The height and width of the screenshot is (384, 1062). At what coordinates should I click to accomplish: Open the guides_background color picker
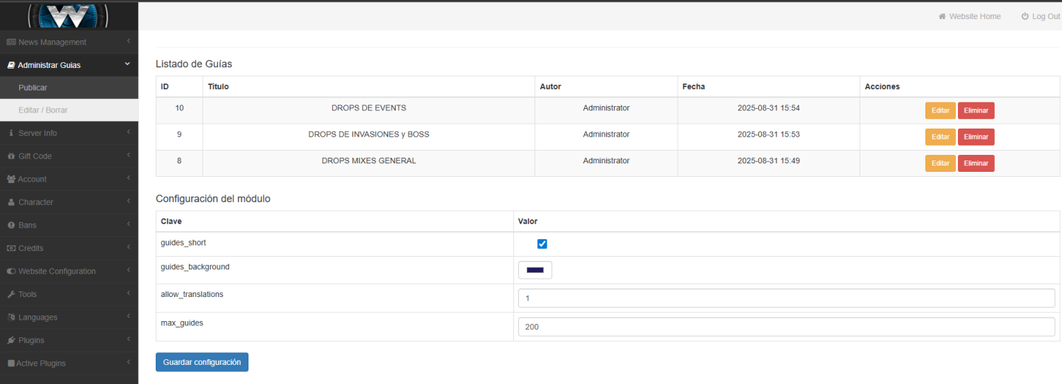pyautogui.click(x=535, y=270)
